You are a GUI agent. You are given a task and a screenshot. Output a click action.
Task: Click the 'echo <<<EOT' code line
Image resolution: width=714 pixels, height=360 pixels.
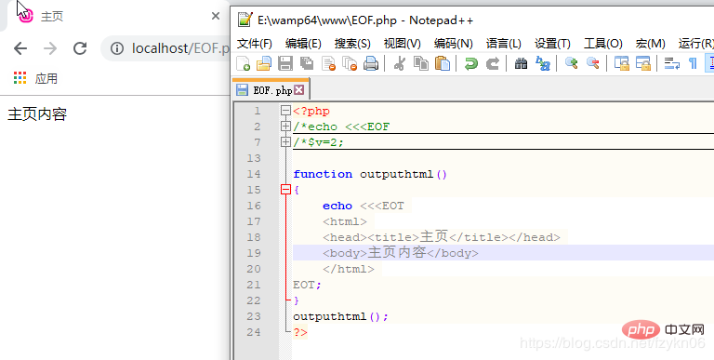tap(364, 206)
